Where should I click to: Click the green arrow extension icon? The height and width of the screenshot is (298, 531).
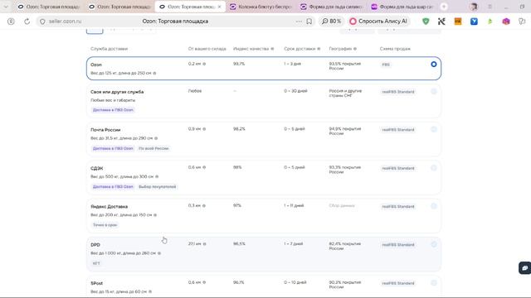[490, 22]
